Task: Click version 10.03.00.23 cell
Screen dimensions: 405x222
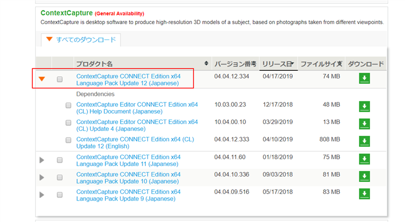Action: pos(230,104)
